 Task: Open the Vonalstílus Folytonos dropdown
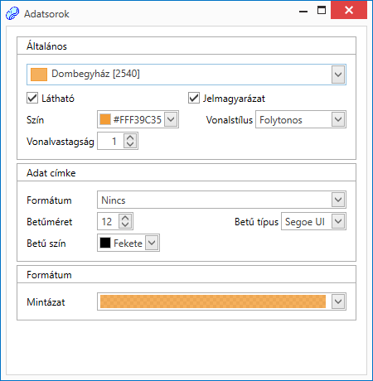pyautogui.click(x=338, y=119)
